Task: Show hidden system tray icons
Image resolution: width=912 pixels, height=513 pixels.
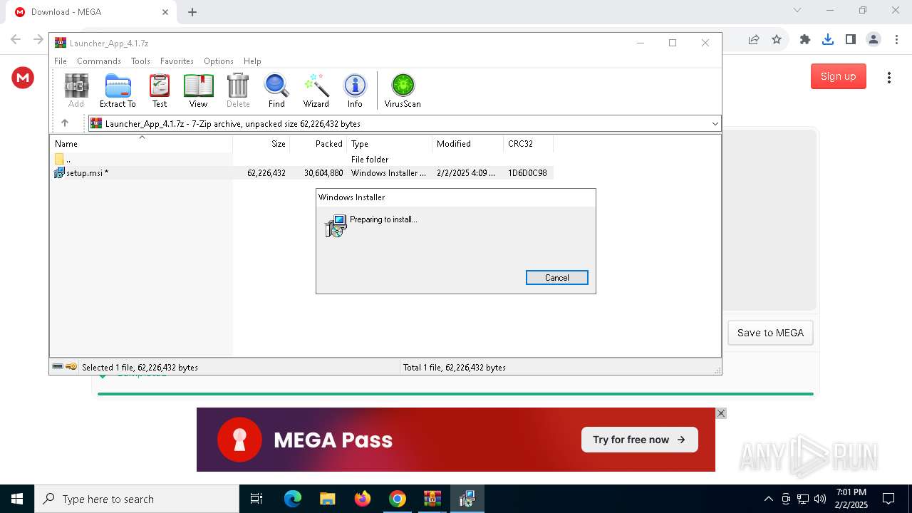Action: pos(768,499)
